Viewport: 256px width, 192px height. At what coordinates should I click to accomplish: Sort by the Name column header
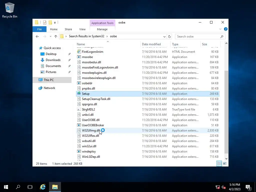[108, 44]
